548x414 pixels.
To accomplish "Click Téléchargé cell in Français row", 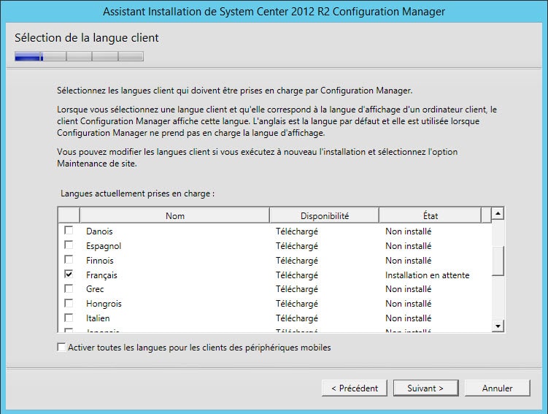I will [x=297, y=275].
